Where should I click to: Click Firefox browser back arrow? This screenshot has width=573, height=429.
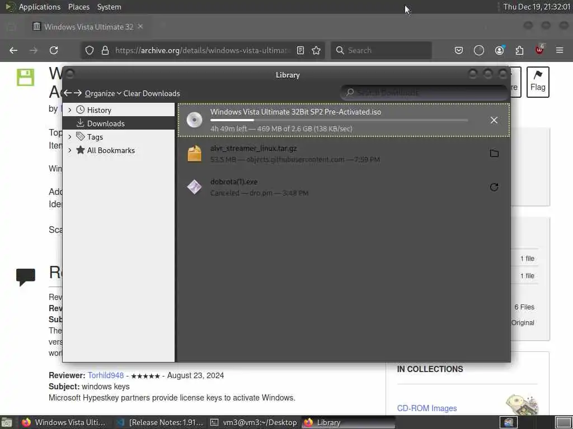13,50
